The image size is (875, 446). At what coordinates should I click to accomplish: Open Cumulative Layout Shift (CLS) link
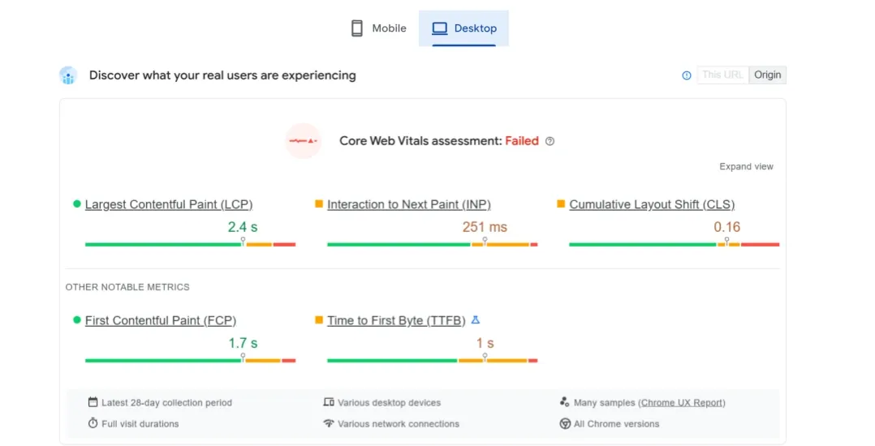tap(651, 204)
